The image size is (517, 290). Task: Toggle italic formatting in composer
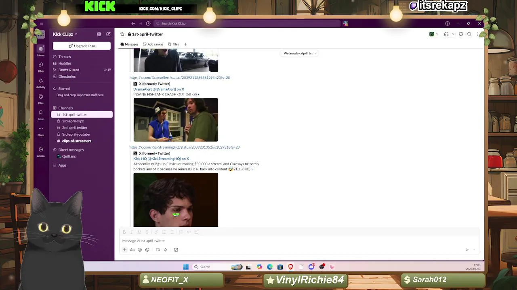[132, 232]
